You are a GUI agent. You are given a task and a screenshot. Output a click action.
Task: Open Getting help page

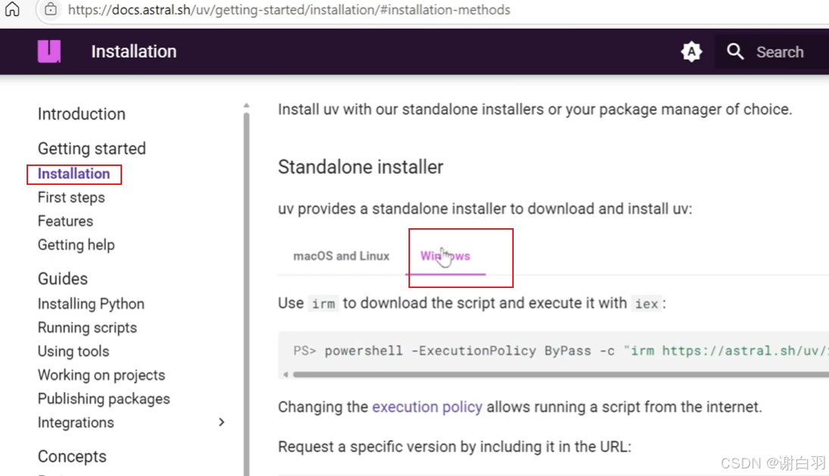pos(76,245)
